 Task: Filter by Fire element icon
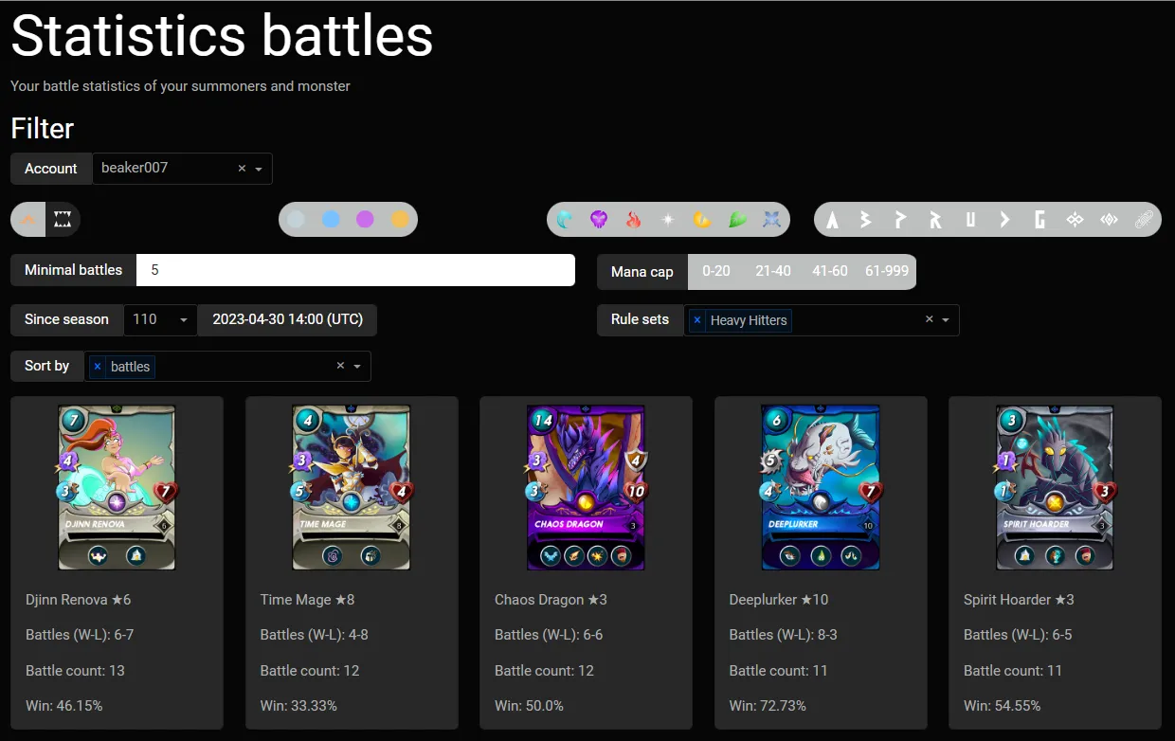coord(634,220)
